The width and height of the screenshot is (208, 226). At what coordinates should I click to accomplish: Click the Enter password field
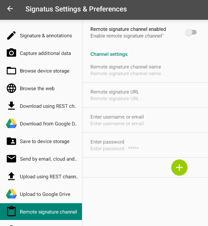click(144, 145)
